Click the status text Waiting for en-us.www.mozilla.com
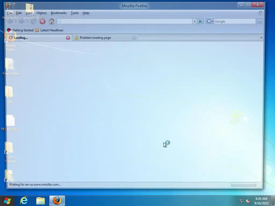The width and height of the screenshot is (275, 206). (x=35, y=185)
